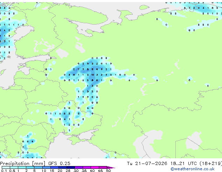Click the '30' legend scale label
The height and width of the screenshot is (172, 222).
[76, 171]
